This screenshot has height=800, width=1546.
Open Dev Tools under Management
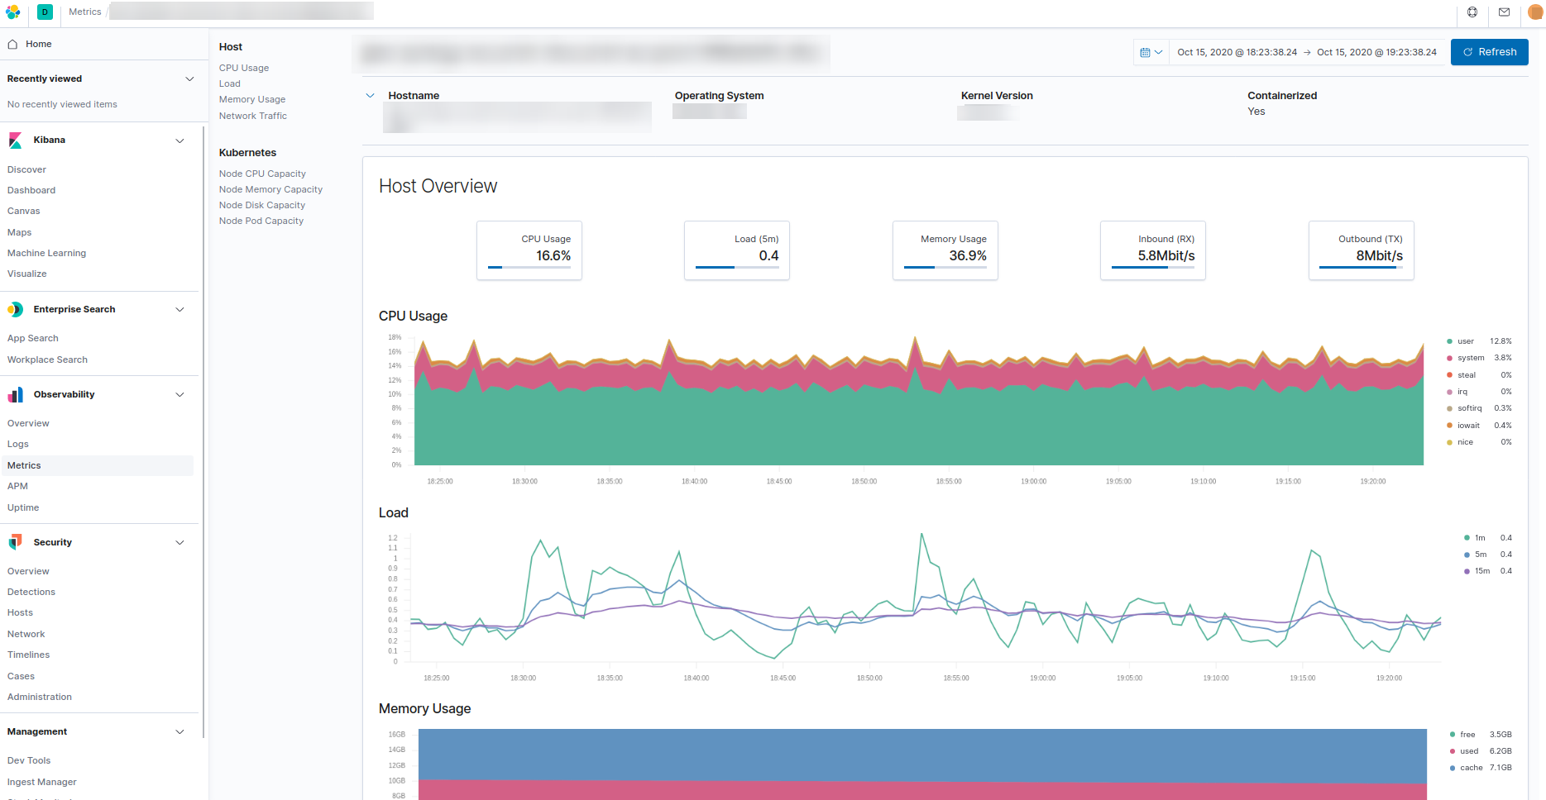pyautogui.click(x=29, y=760)
